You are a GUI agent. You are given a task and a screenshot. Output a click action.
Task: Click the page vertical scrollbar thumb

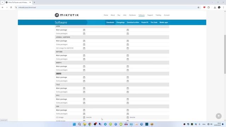(225, 54)
